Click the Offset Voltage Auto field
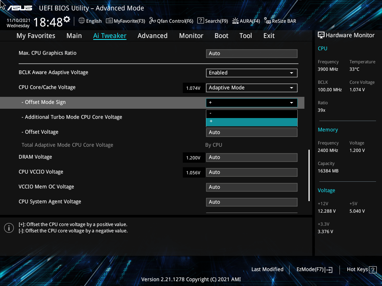The height and width of the screenshot is (286, 382). (252, 133)
